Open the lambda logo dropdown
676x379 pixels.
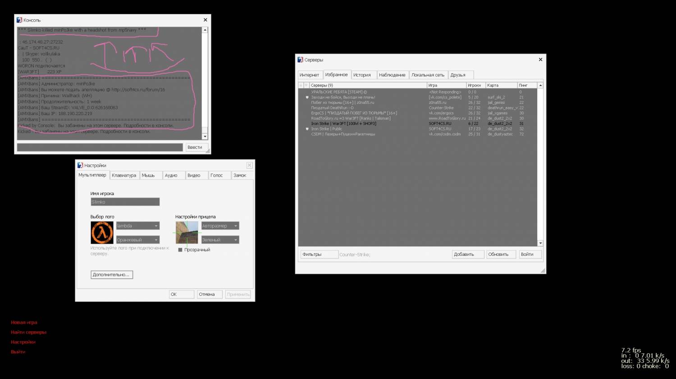[137, 226]
